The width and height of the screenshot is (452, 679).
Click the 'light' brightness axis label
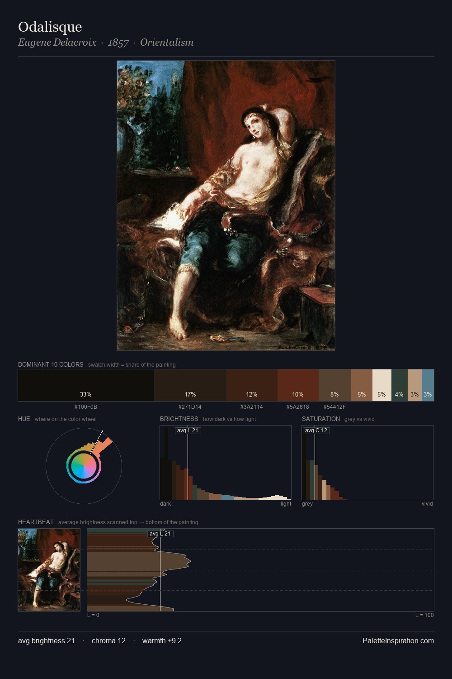pyautogui.click(x=286, y=504)
